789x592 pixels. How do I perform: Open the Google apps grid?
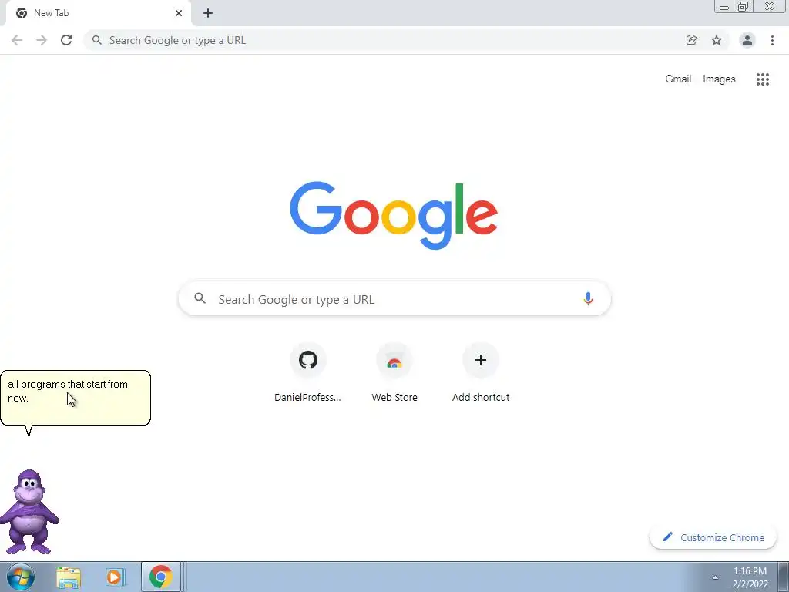pyautogui.click(x=763, y=79)
